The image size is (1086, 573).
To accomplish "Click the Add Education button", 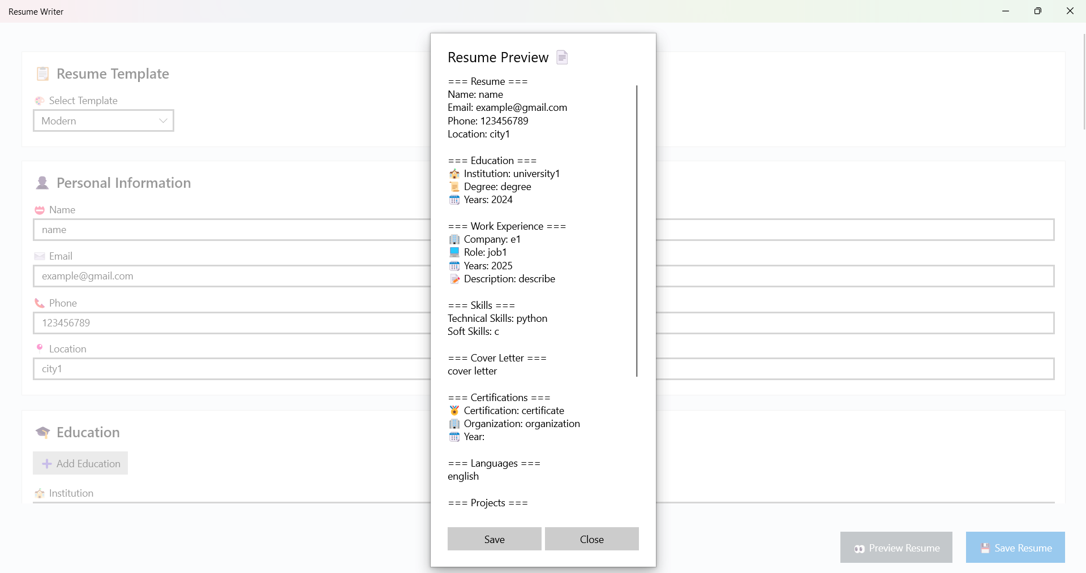I will coord(80,463).
